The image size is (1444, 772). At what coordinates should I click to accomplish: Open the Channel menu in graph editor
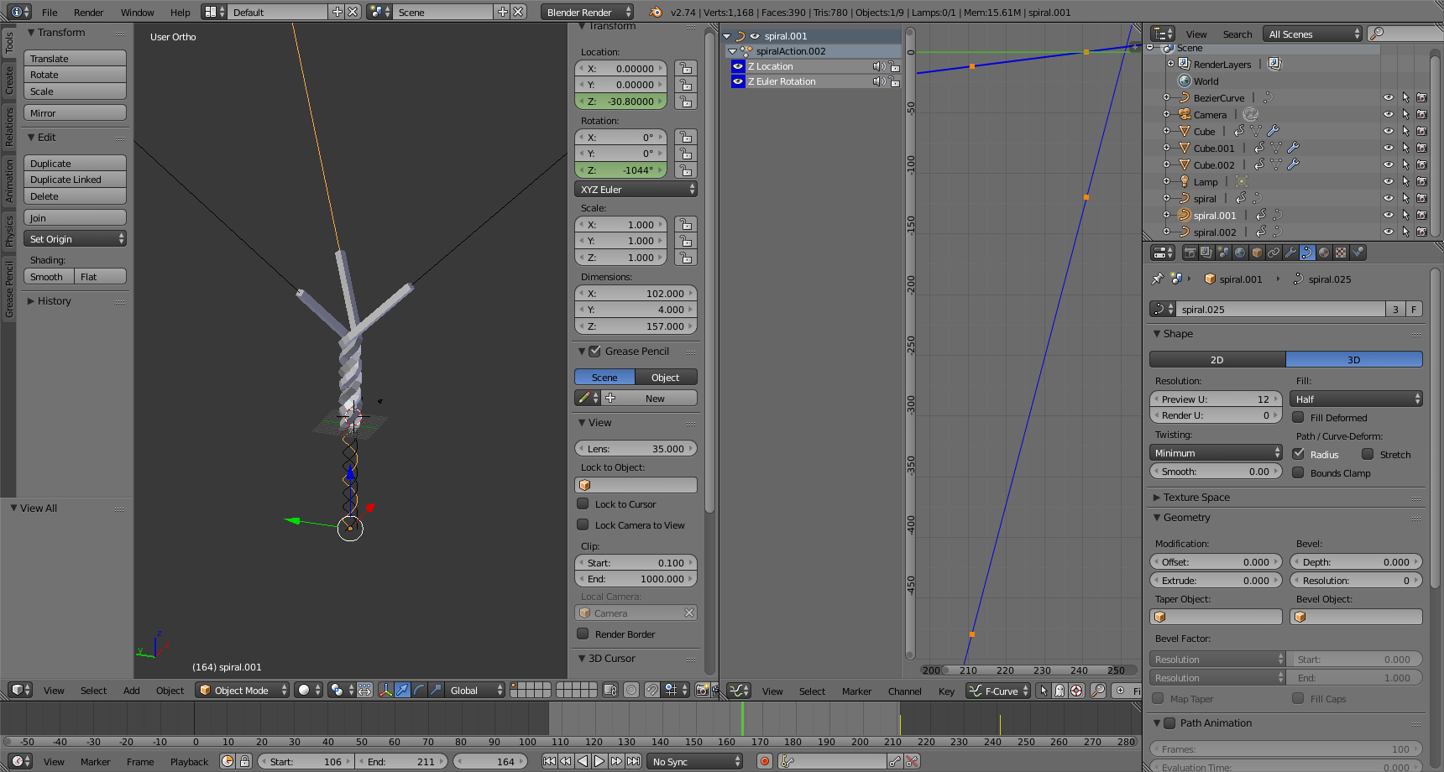click(x=904, y=691)
